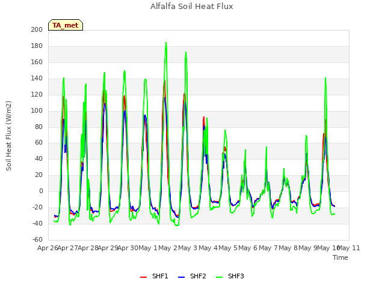385x288 pixels.
Task: Toggle the SHF1 legend entry
Action: (x=154, y=276)
